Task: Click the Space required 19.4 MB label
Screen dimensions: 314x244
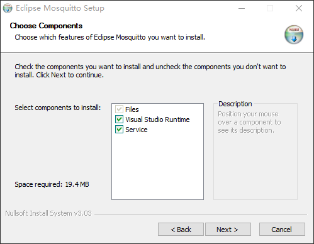Action: [x=52, y=184]
